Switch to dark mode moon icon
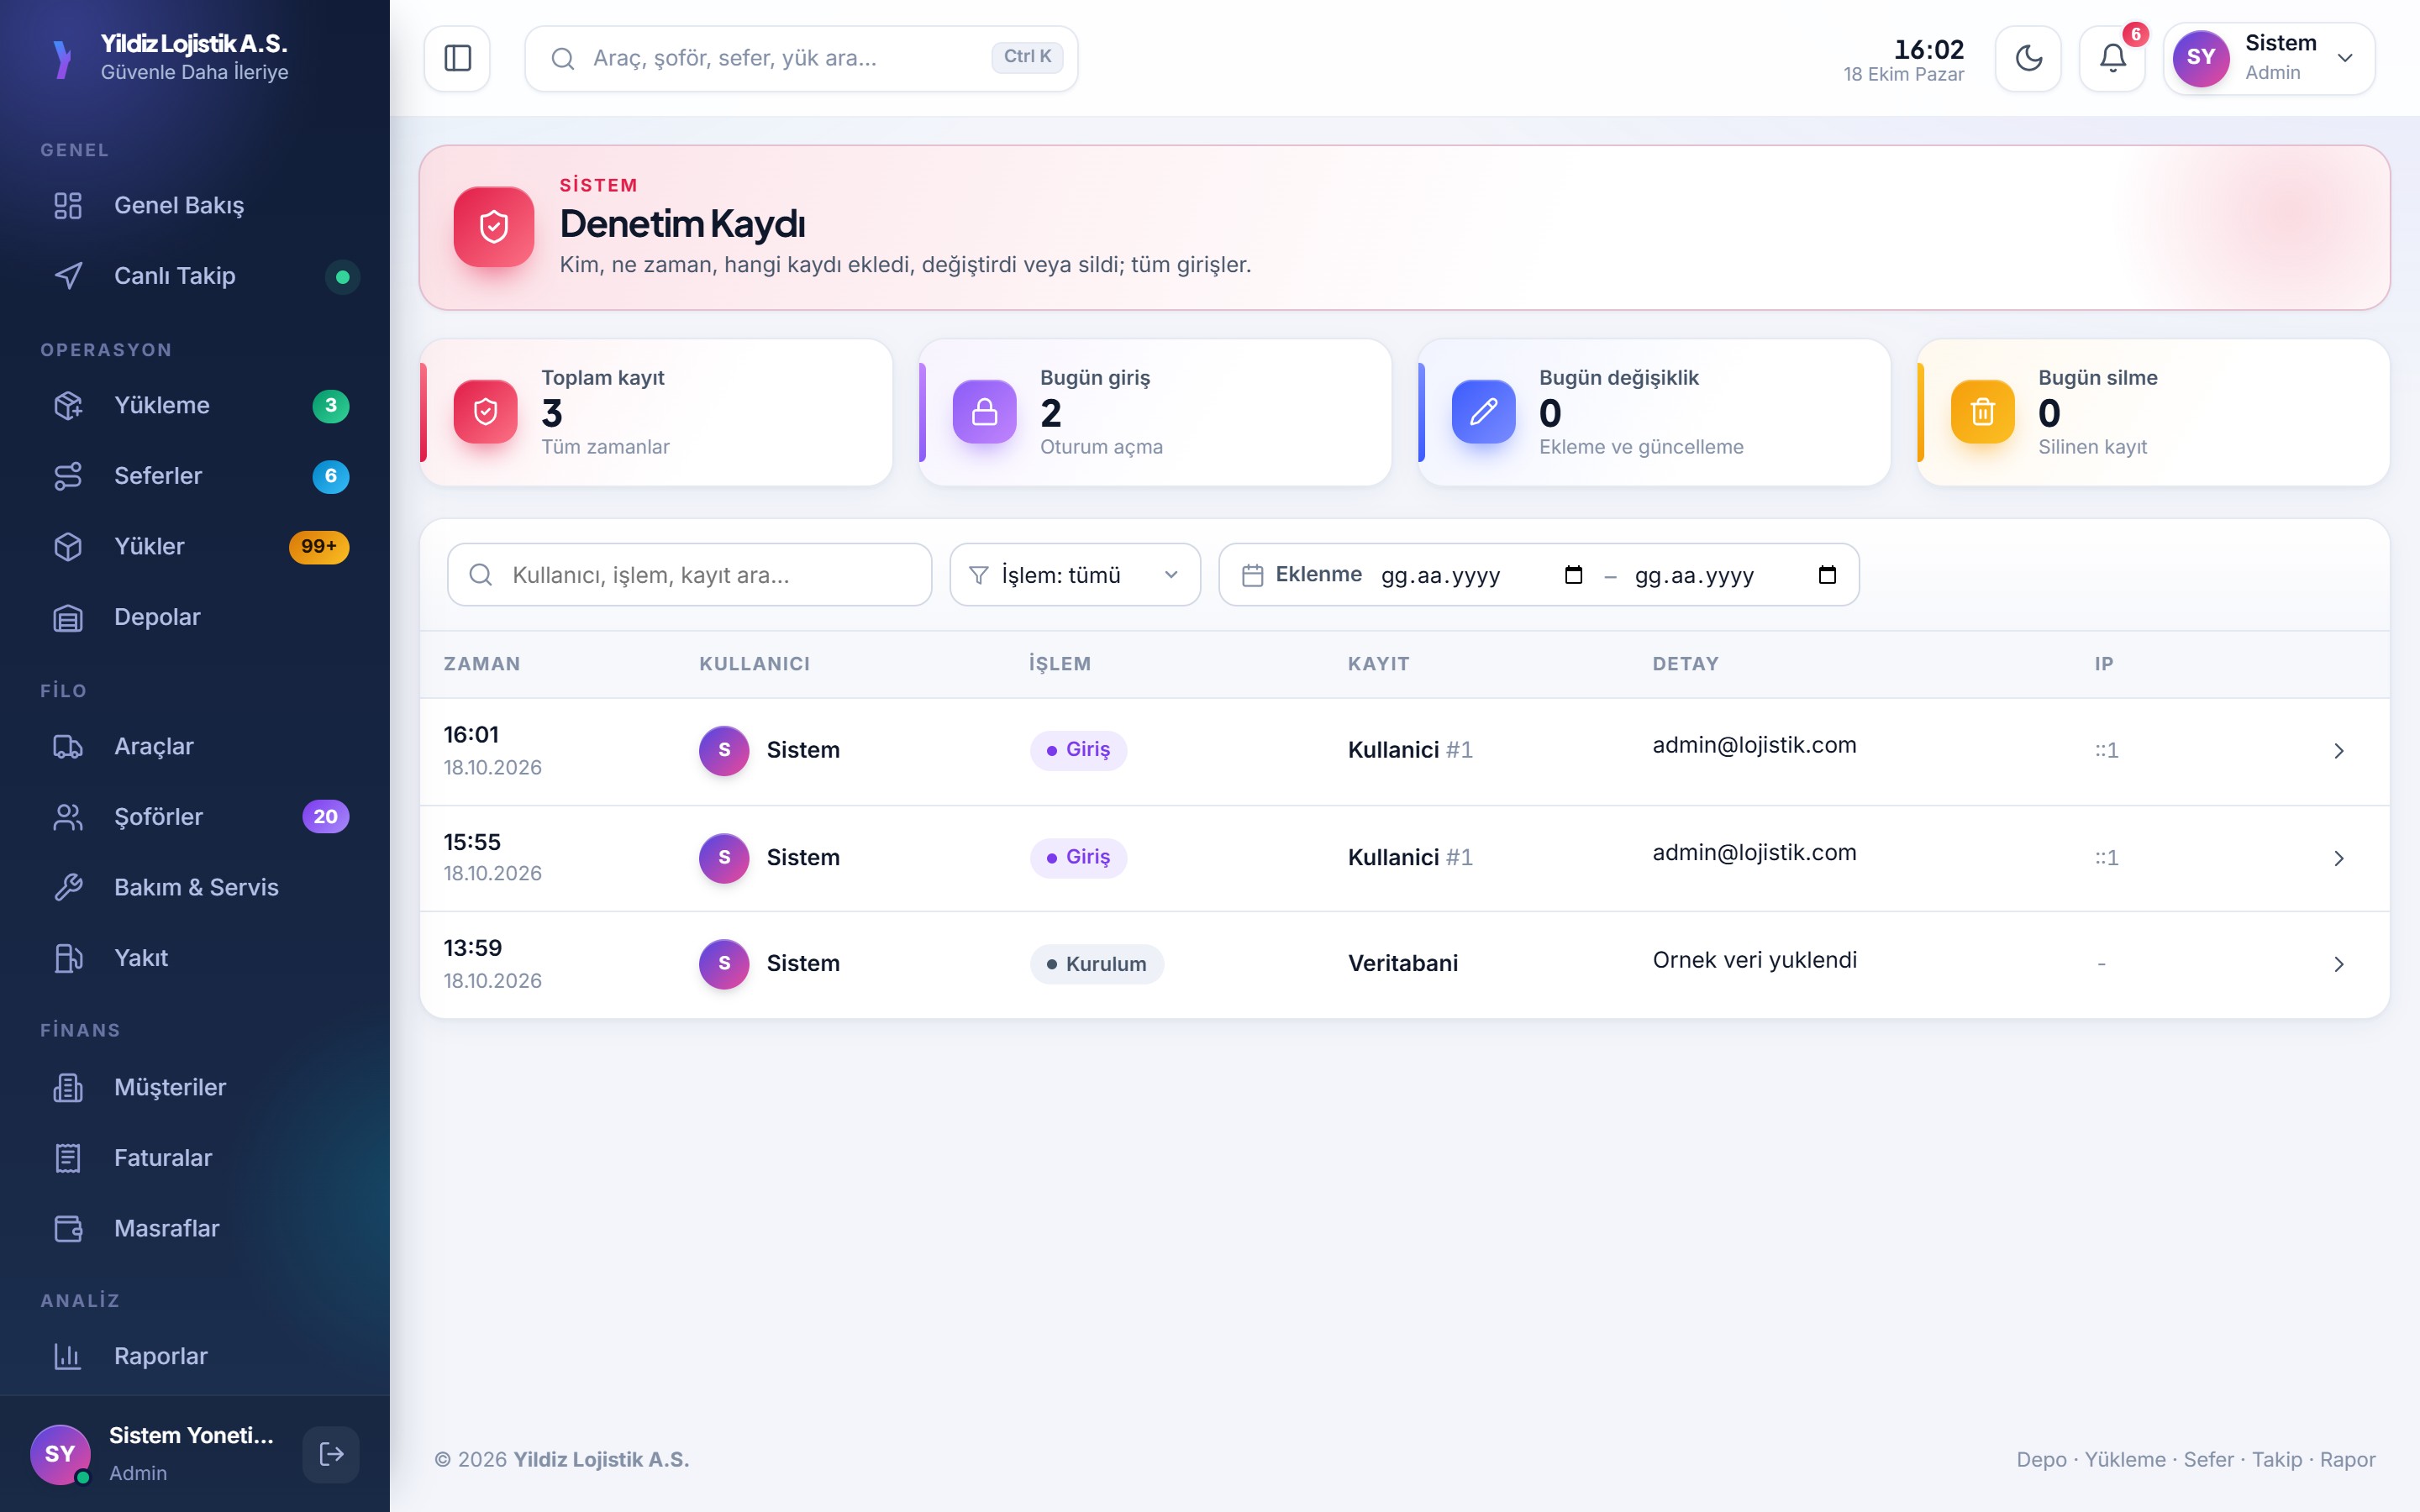Viewport: 2420px width, 1512px height. pyautogui.click(x=2028, y=58)
